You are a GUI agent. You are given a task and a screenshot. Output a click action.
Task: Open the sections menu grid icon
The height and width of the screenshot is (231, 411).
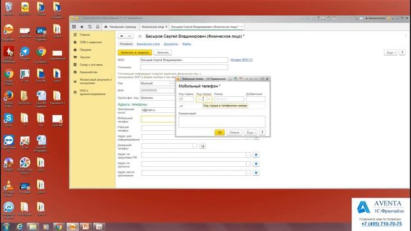(74, 27)
